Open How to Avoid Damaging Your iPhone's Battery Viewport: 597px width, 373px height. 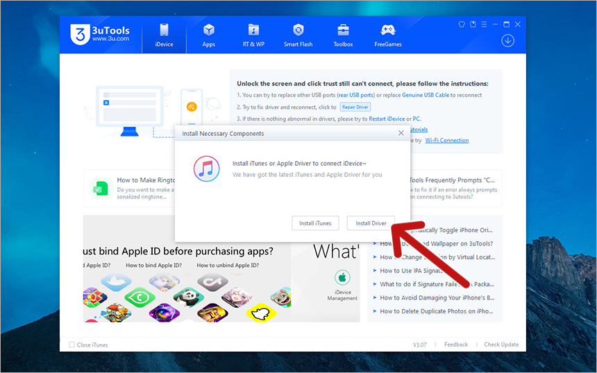437,297
